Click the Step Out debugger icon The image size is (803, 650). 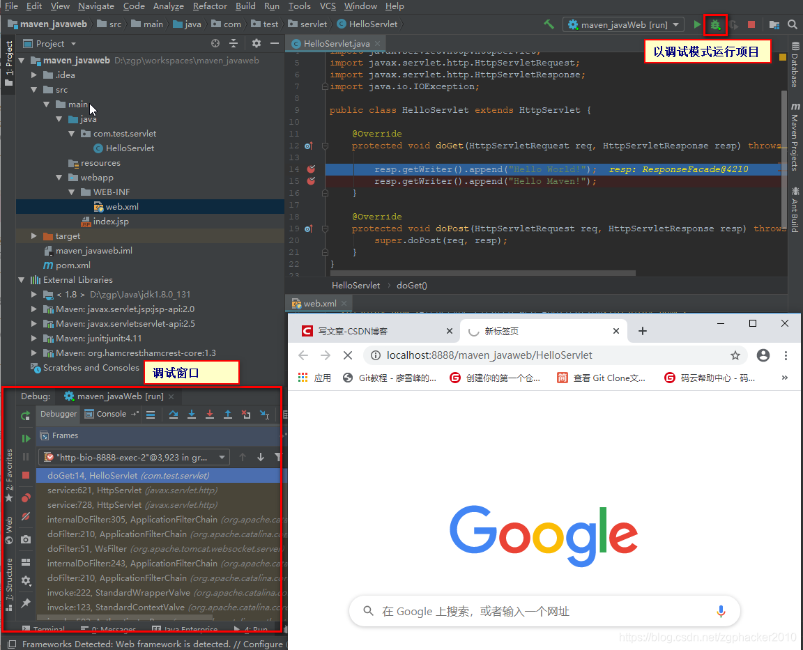228,415
